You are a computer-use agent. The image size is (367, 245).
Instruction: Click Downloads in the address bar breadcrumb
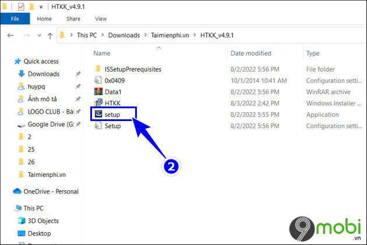pos(126,35)
